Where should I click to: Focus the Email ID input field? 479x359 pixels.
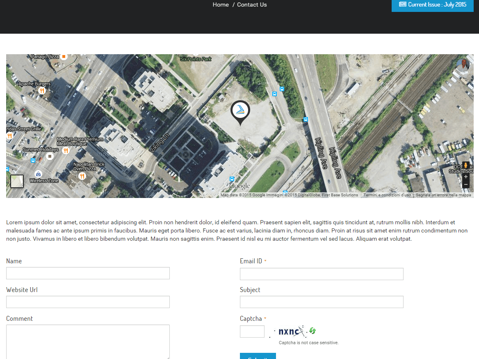[x=322, y=274]
